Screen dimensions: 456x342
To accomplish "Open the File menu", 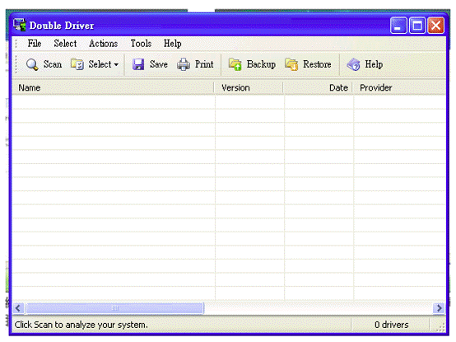I will (x=35, y=44).
